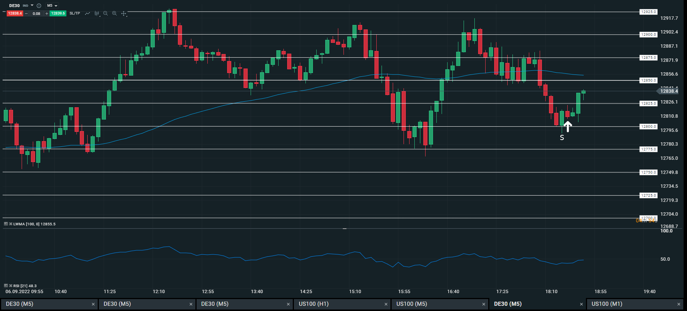Click the 12:10 time axis label
Image resolution: width=687 pixels, height=311 pixels.
(x=159, y=292)
